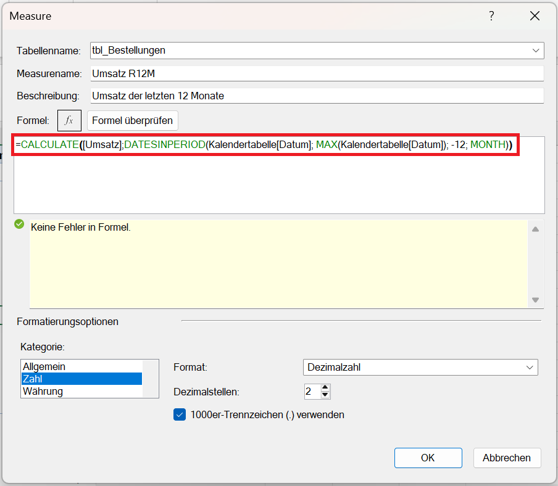The width and height of the screenshot is (558, 486).
Task: Click the Abbrechen button
Action: 507,458
